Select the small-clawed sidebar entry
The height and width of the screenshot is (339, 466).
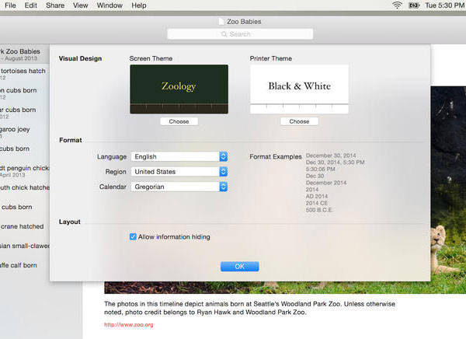tap(25, 246)
